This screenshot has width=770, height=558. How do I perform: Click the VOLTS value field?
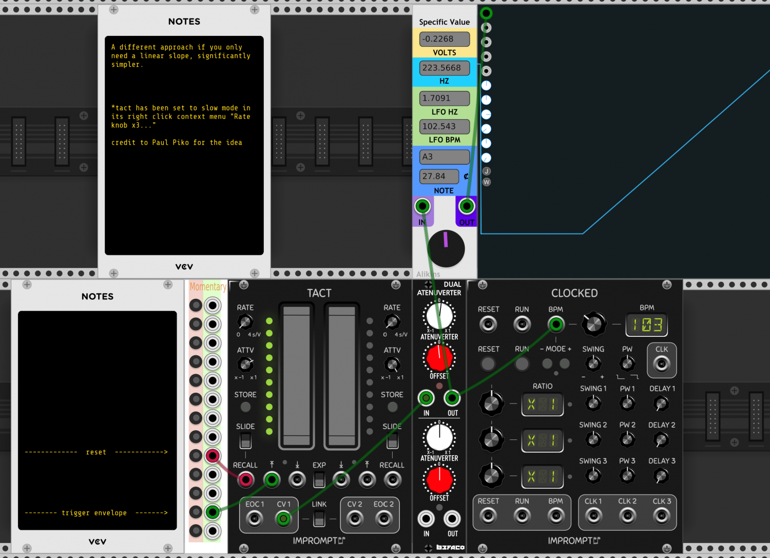click(x=445, y=39)
